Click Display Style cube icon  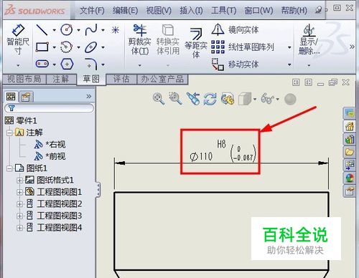[245, 99]
